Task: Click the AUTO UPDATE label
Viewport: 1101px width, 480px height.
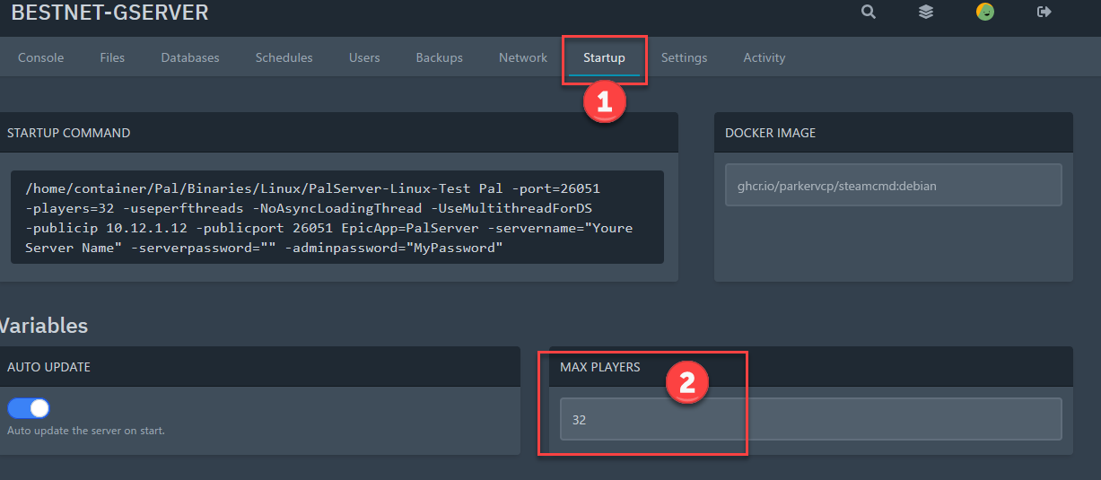Action: (48, 367)
